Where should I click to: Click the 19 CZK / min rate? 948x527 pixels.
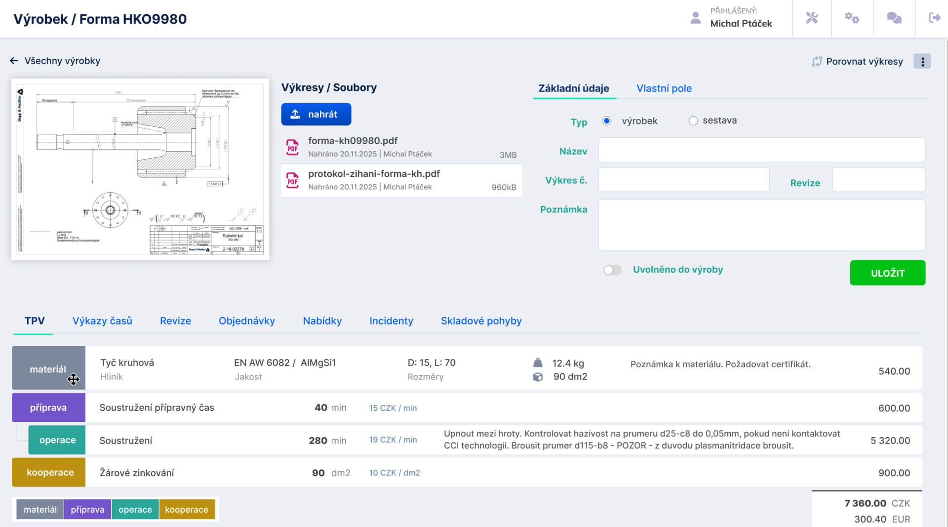click(x=393, y=440)
